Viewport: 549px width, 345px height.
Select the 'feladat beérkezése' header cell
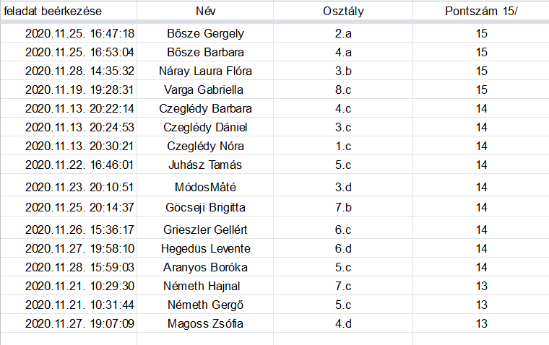69,11
